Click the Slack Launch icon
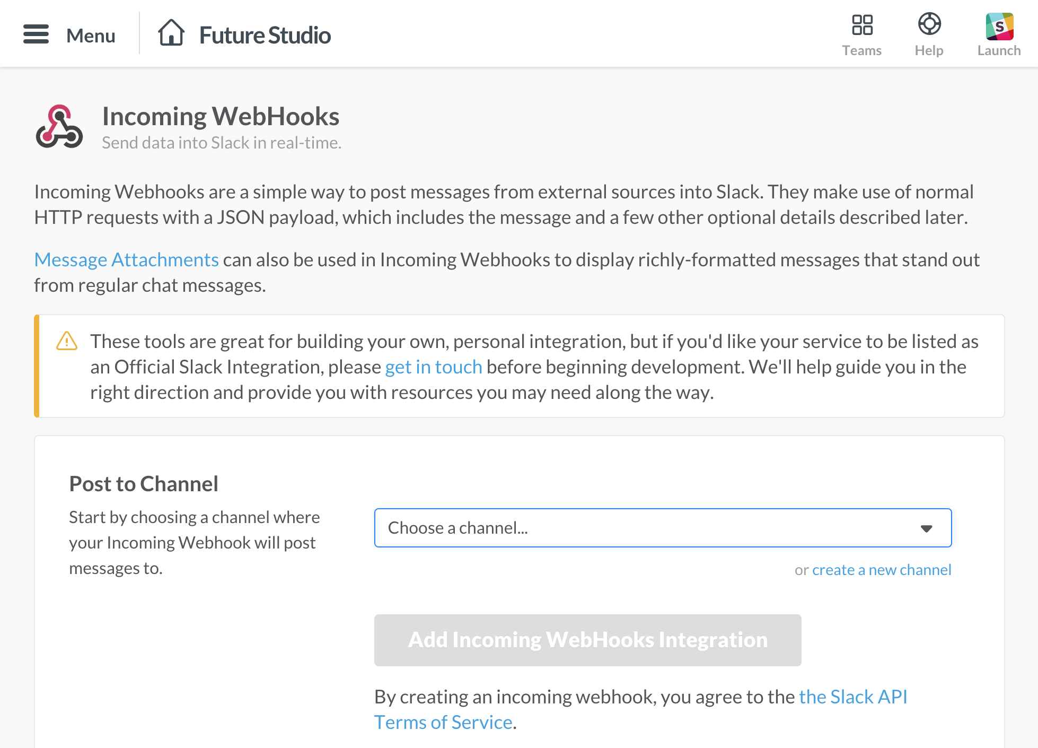Screen dimensions: 1038x748 pos(999,27)
